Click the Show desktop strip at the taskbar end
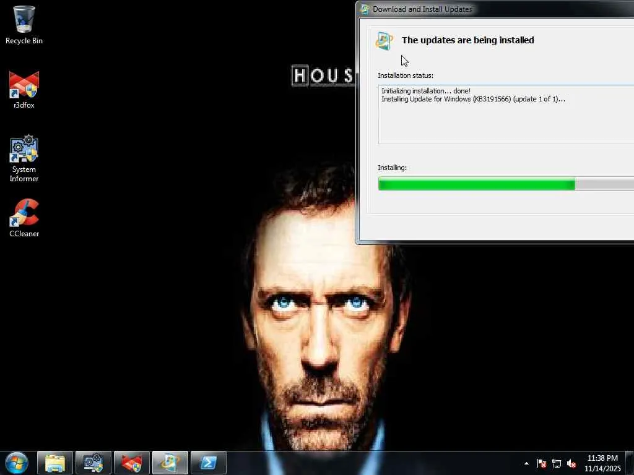The height and width of the screenshot is (475, 634). coord(630,463)
